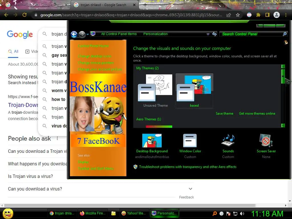Screen dimensions: 292x219
Task: Open a new Chrome tab with plus button
Action: tap(145, 5)
